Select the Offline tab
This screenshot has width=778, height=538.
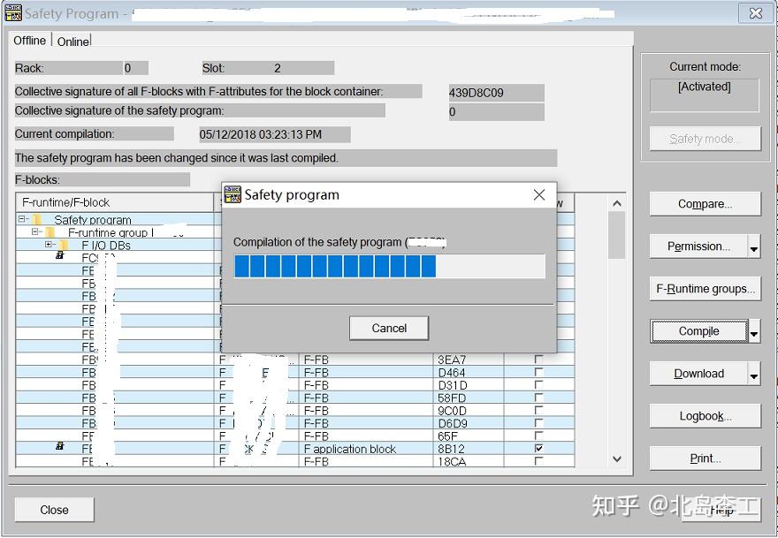point(29,40)
